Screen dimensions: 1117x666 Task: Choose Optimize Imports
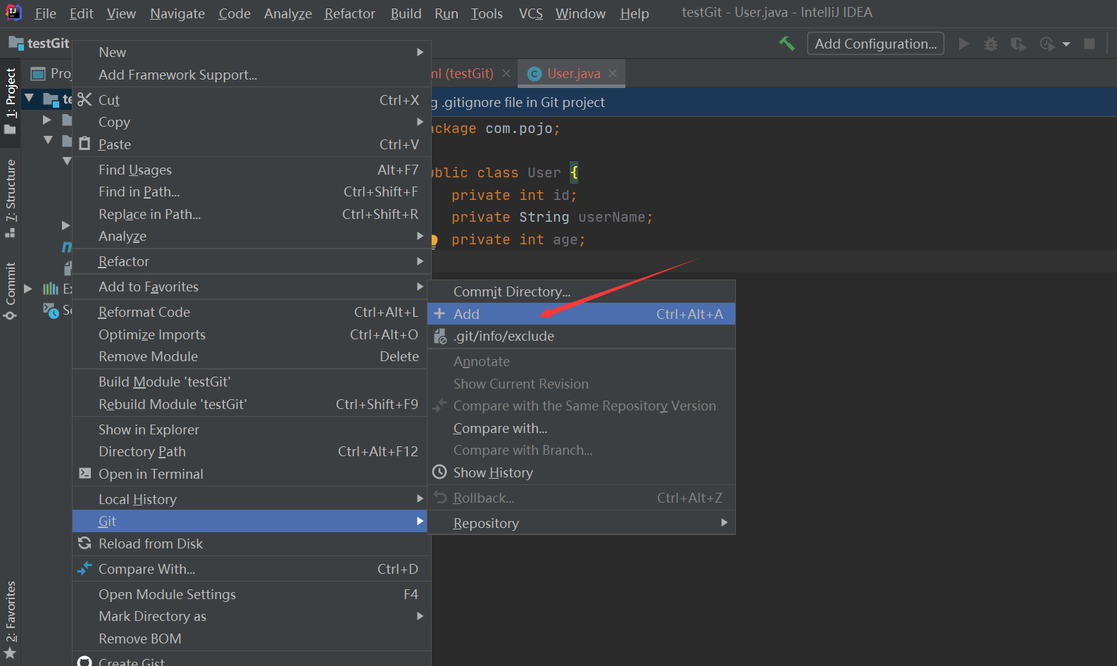pos(251,334)
